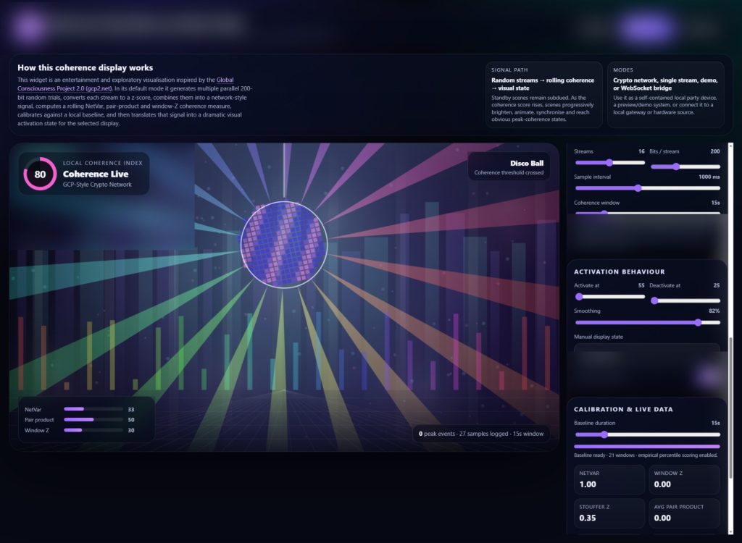
Task: Click the 'LOCAL COHERENCE INDEX' label
Action: (x=103, y=163)
